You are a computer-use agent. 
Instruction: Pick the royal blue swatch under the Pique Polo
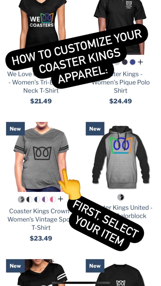[132, 62]
